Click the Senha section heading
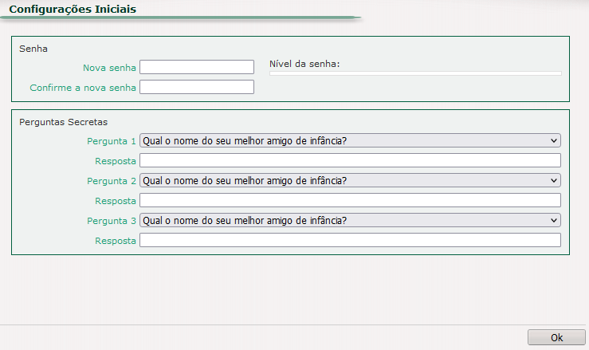This screenshot has width=589, height=350. pyautogui.click(x=33, y=49)
